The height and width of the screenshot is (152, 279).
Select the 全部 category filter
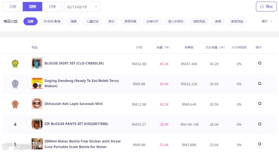click(30, 21)
